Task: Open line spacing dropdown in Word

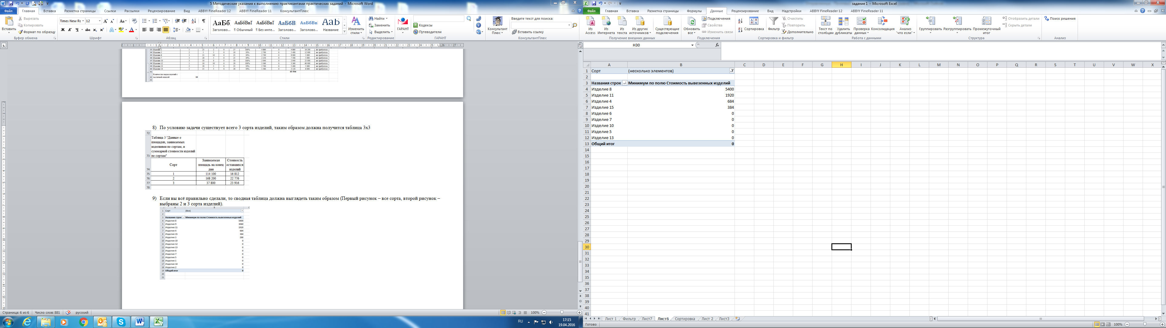Action: click(x=176, y=30)
